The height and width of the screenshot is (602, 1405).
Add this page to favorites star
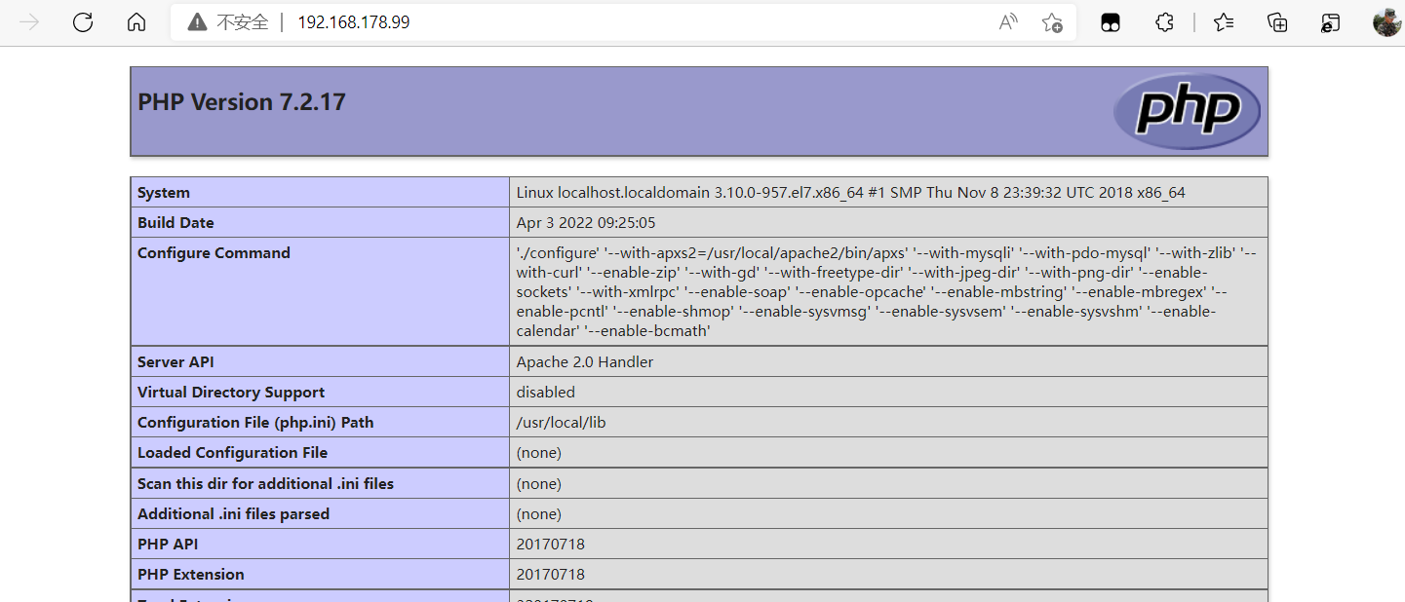1052,22
